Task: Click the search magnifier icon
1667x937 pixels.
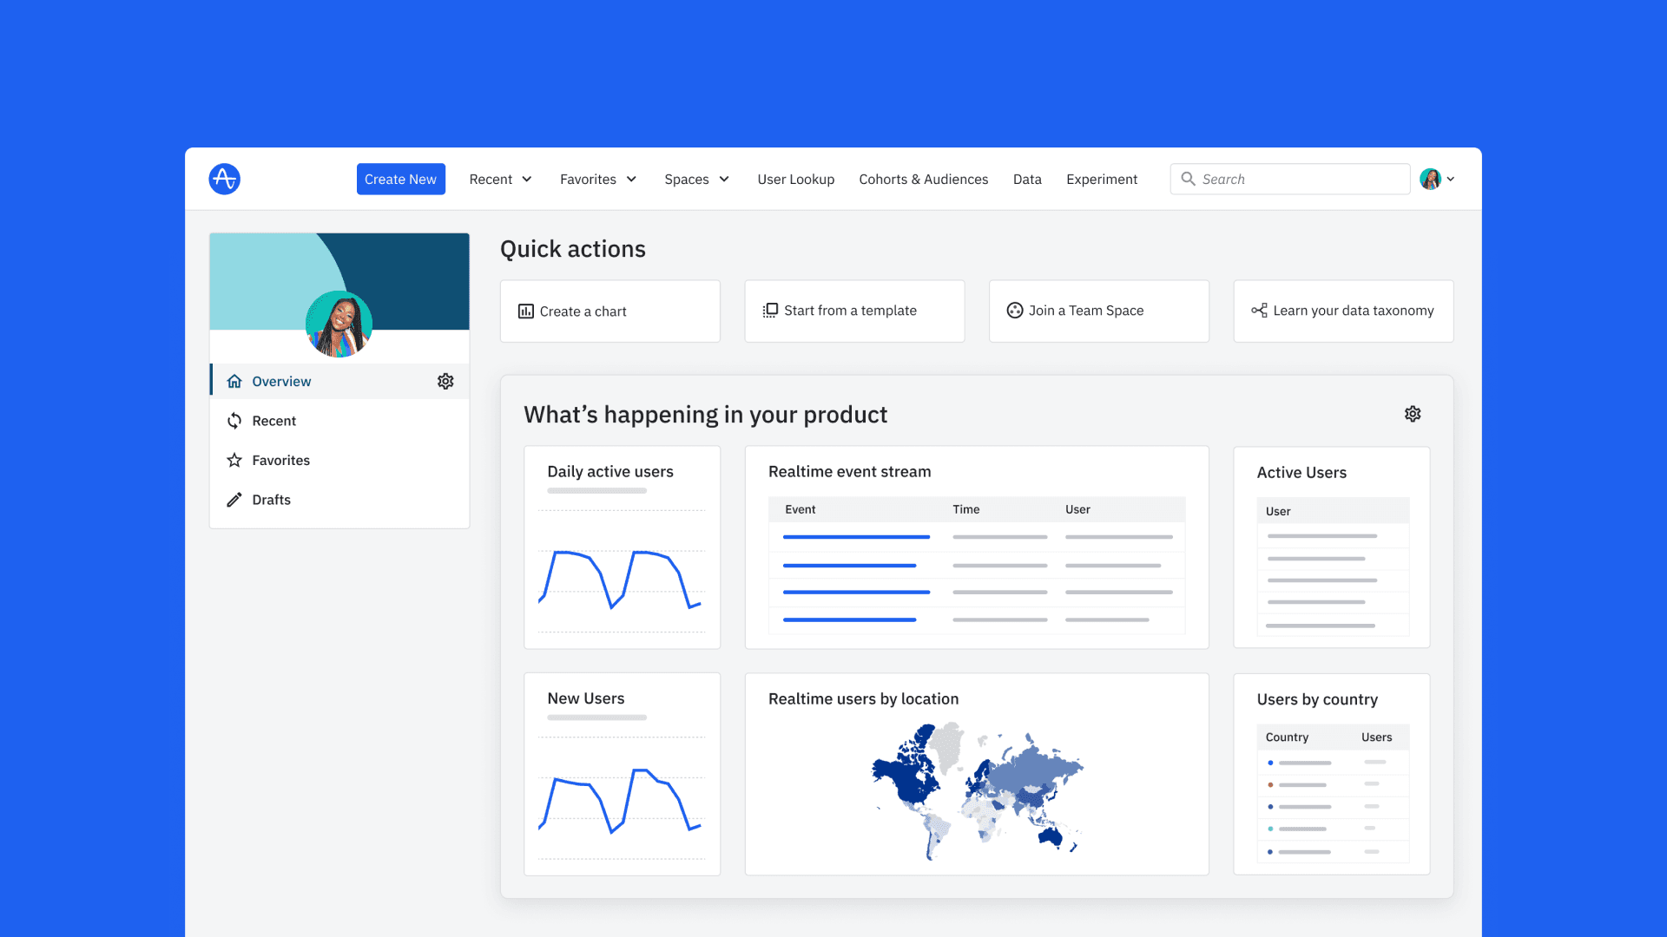Action: coord(1188,179)
